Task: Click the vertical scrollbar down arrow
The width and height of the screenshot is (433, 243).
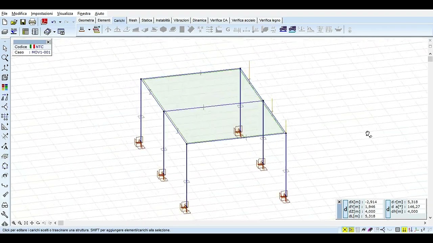Action: click(x=430, y=218)
